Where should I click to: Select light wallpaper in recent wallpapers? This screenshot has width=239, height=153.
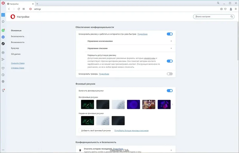(103, 120)
